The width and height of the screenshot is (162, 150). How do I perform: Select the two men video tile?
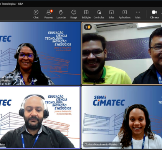coord(122,53)
